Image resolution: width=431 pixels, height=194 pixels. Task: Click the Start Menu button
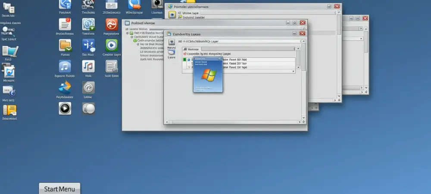point(59,188)
